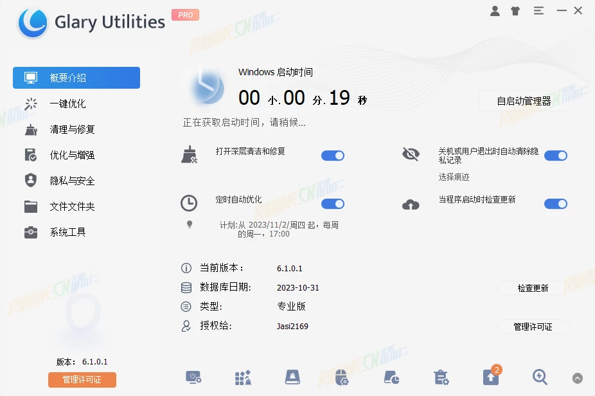Viewport: 595px width, 396px height.
Task: Click the orange 管理许可证 button
Action: [82, 380]
